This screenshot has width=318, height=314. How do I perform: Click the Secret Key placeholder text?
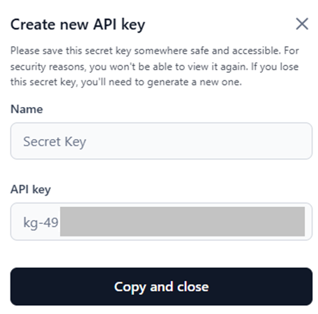(54, 142)
